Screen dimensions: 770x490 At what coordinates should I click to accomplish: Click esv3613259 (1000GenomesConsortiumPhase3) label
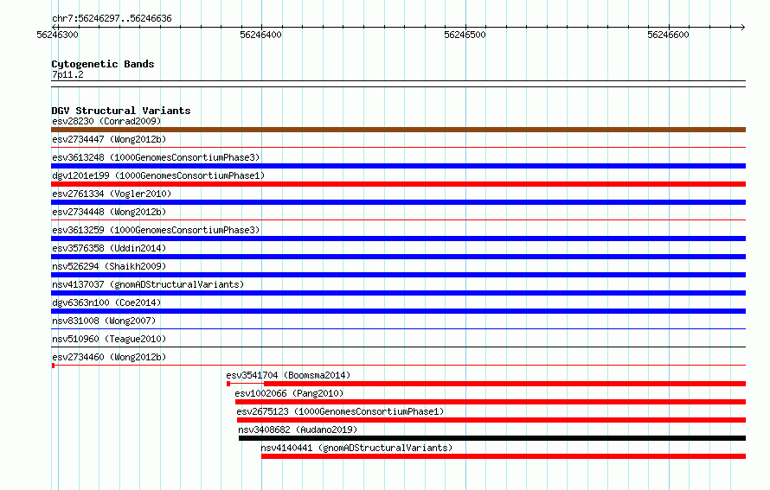point(156,230)
